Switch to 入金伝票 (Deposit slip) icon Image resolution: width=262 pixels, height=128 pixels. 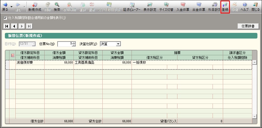[x=183, y=7]
